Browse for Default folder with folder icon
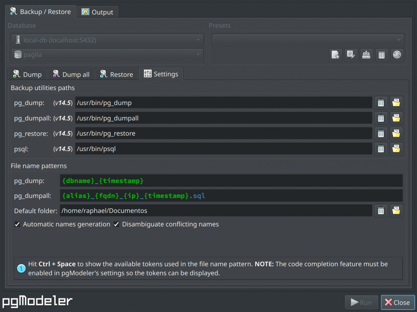The height and width of the screenshot is (312, 417). click(x=396, y=211)
